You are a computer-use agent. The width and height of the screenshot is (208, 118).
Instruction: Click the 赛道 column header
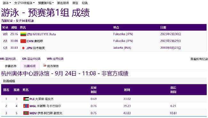pyautogui.click(x=16, y=90)
